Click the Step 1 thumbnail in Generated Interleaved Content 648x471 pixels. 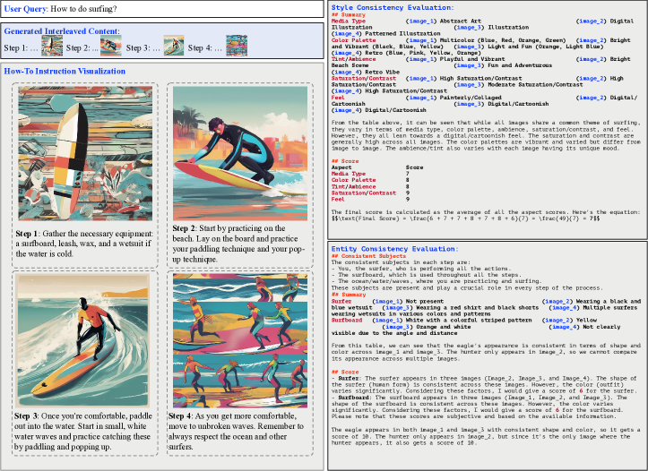coord(52,46)
